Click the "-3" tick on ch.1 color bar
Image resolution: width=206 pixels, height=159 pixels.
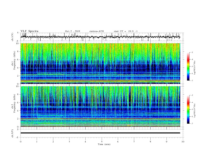pyautogui.click(x=192, y=52)
